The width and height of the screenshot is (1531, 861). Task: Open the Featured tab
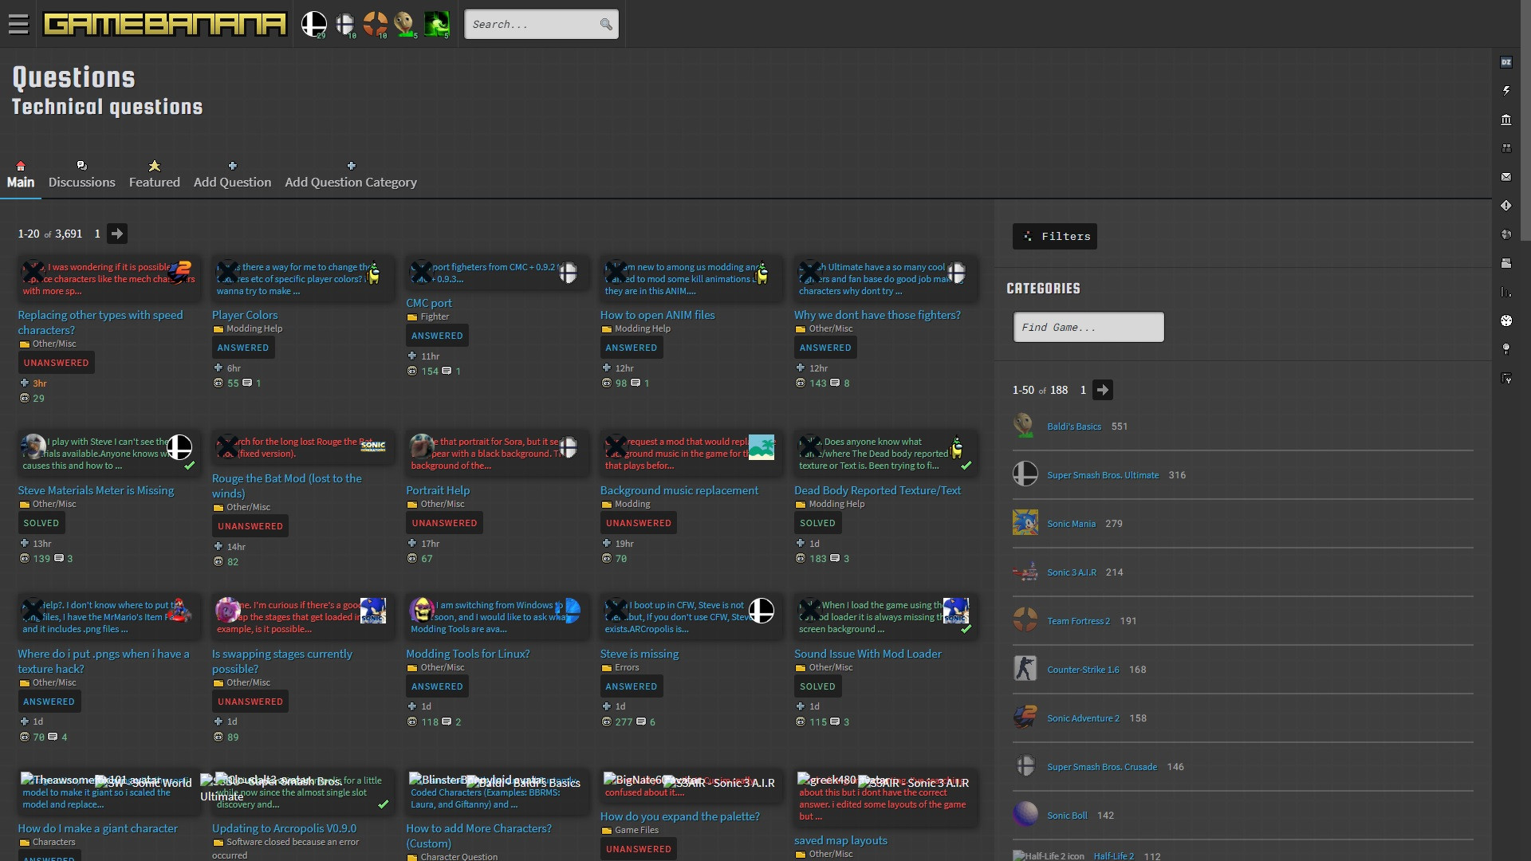153,182
